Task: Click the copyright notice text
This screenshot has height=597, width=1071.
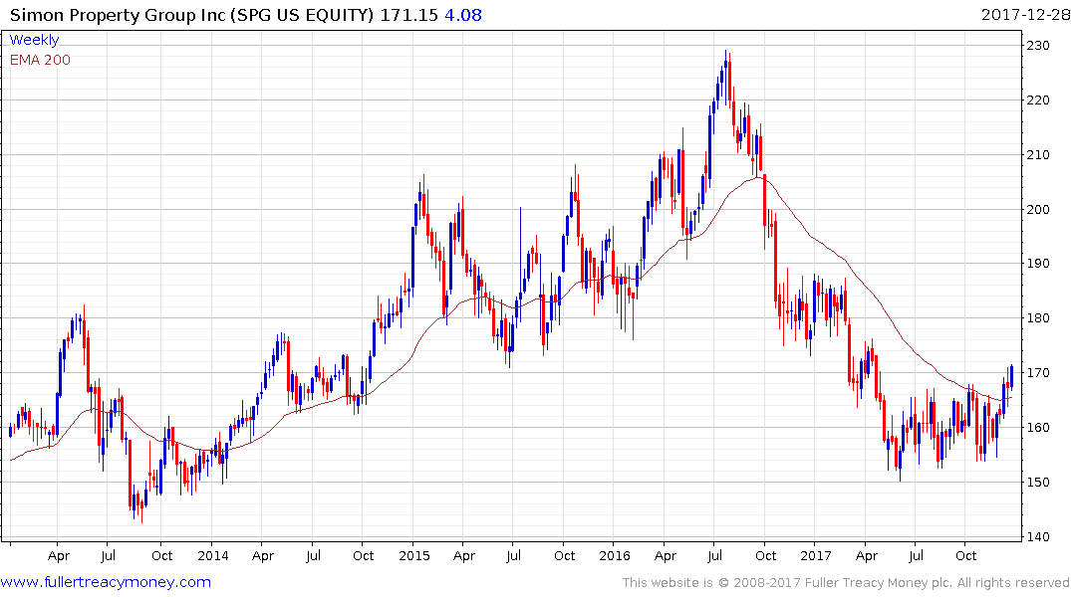Action: click(846, 583)
